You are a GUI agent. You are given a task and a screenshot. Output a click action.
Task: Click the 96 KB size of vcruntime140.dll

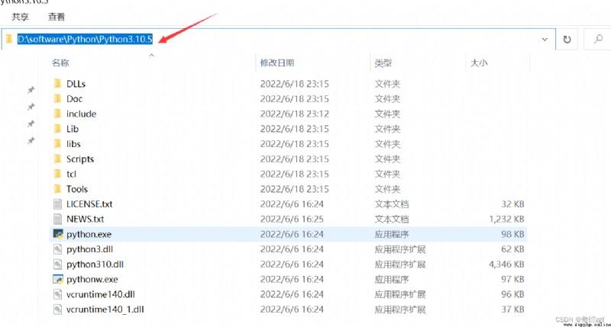tap(512, 294)
